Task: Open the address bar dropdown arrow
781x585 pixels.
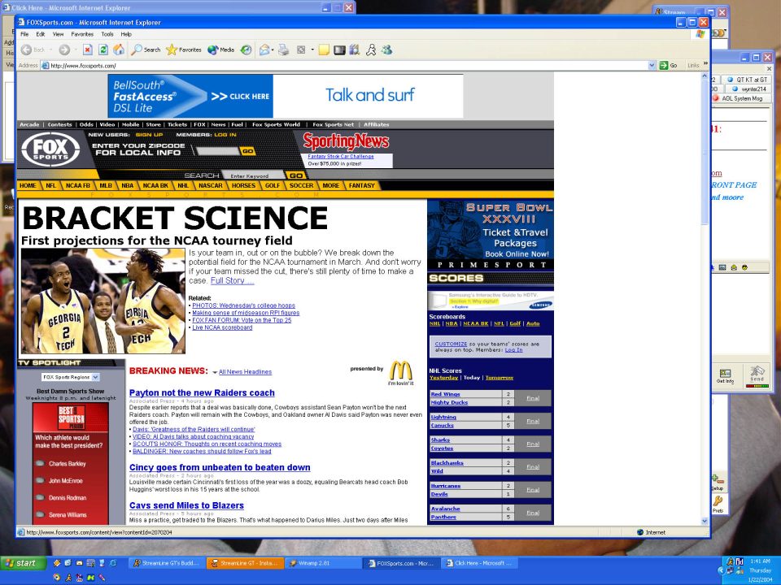Action: point(652,65)
